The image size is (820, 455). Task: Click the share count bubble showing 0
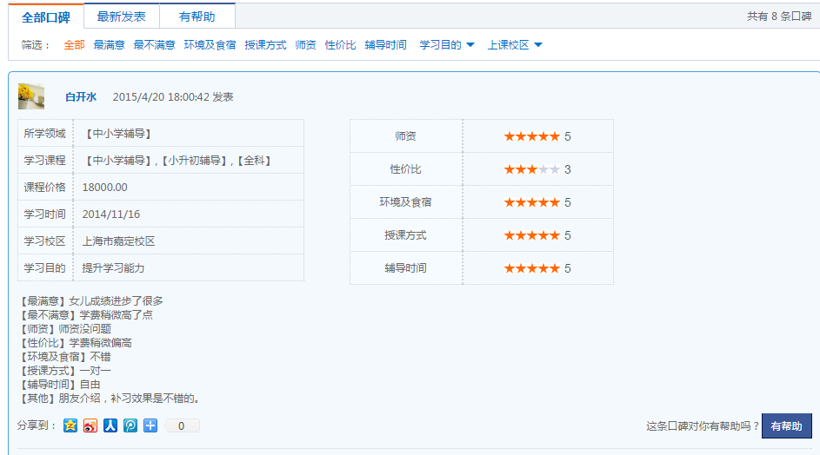(182, 425)
